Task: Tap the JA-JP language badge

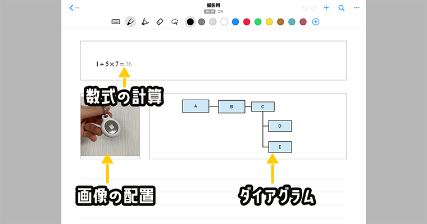Action: [210, 12]
